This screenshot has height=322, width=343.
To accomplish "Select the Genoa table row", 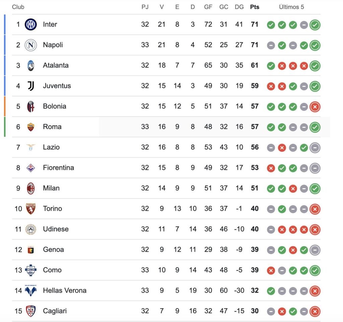I will (x=166, y=249).
